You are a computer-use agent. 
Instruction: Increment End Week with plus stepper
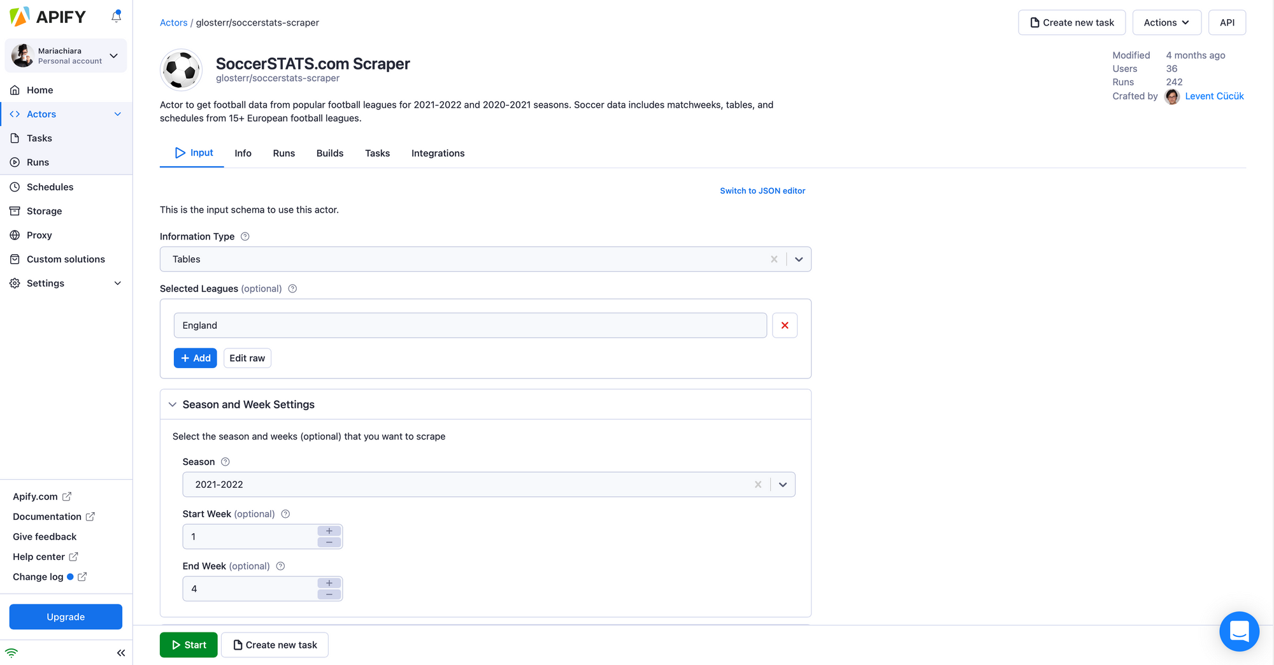click(x=329, y=583)
